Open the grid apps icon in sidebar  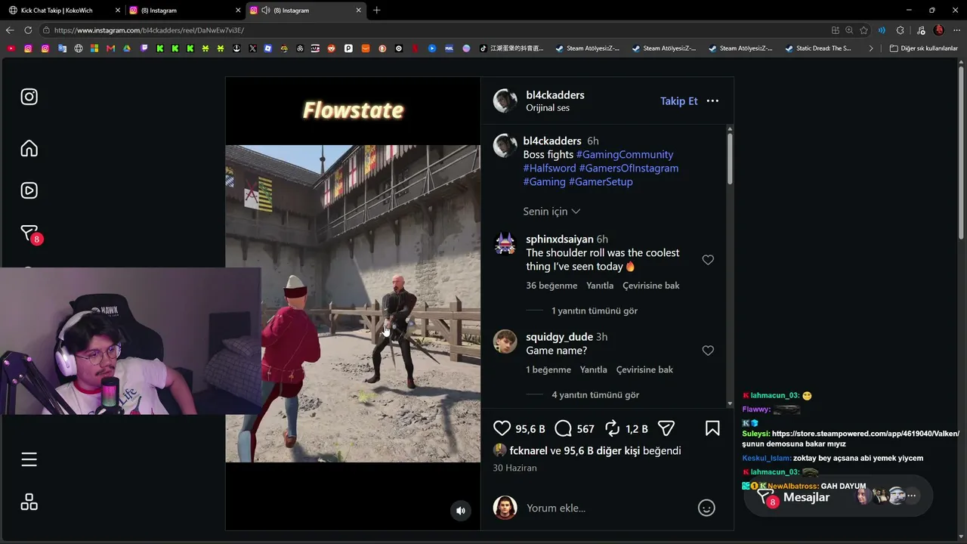(x=29, y=502)
